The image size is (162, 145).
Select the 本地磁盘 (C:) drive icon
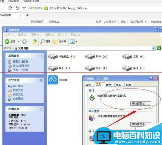tap(53, 56)
